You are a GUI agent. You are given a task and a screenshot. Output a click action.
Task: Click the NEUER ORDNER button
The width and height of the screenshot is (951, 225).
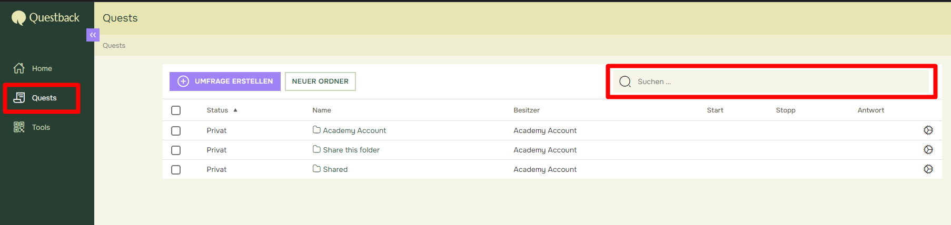click(320, 81)
